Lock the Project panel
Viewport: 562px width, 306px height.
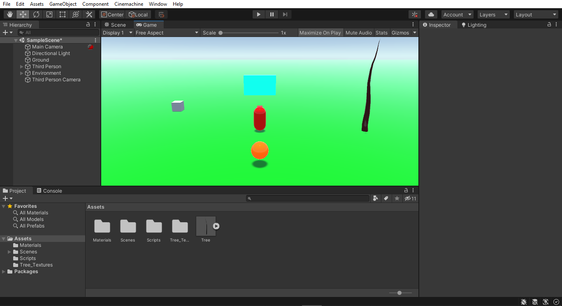pos(406,191)
